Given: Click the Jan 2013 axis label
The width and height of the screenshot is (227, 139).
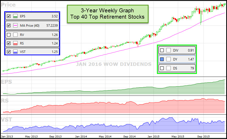Looking at the screenshot, I should tap(7, 137).
